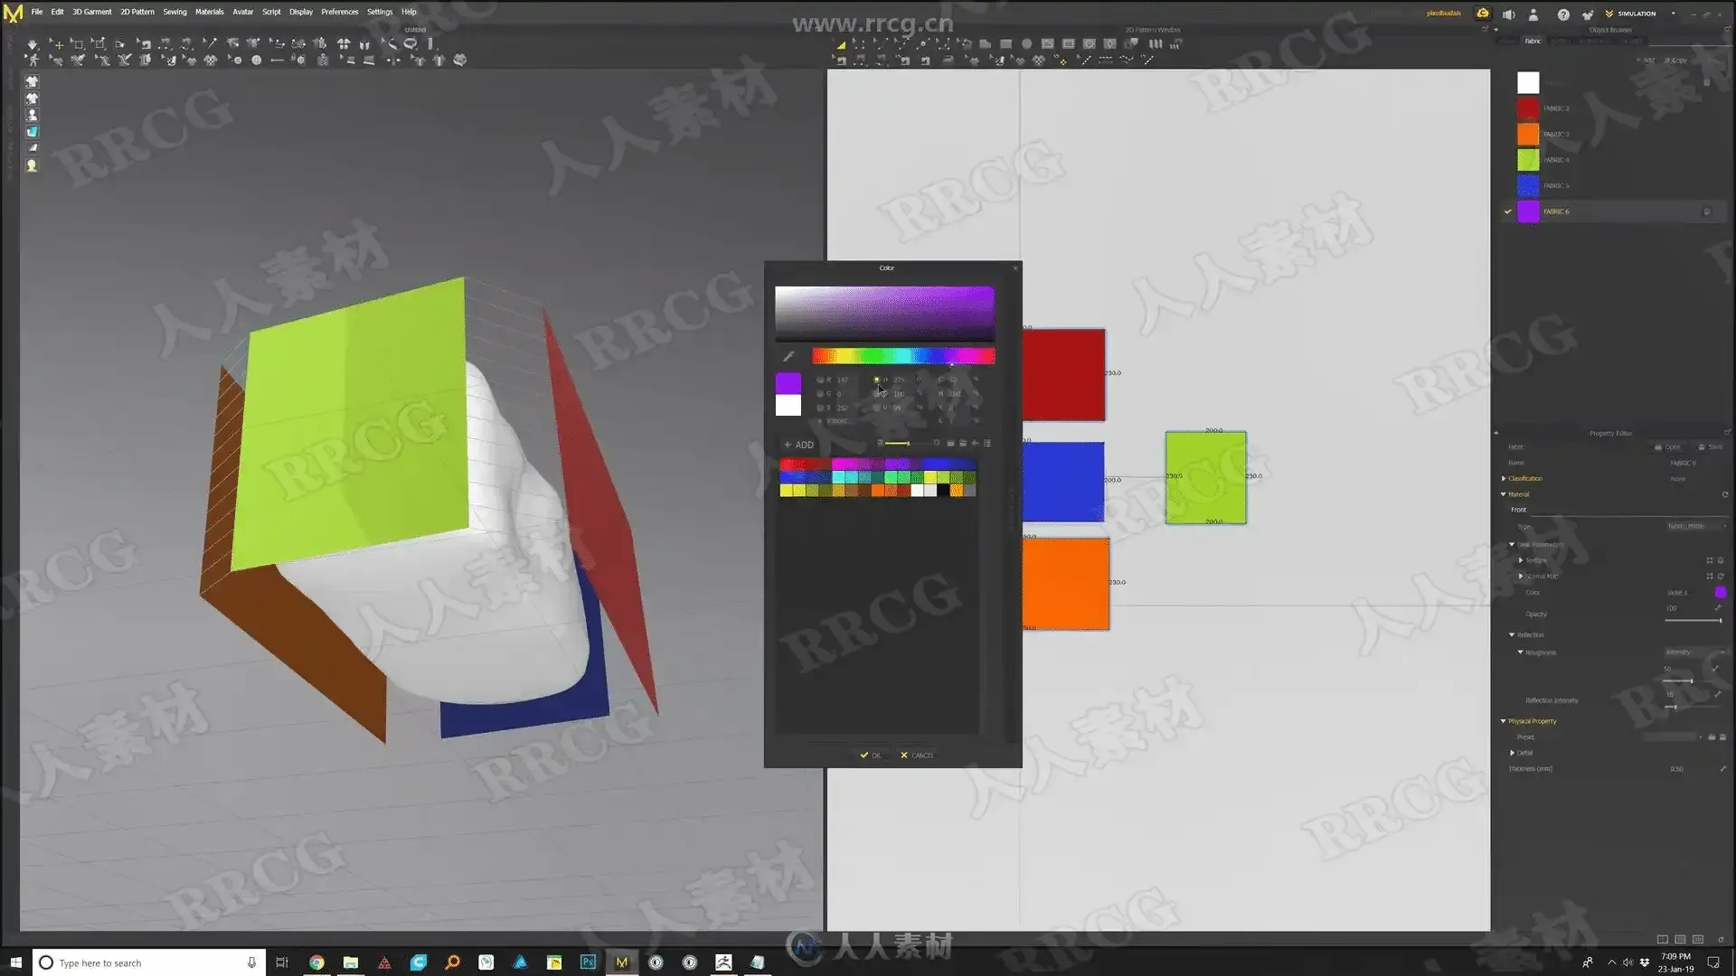This screenshot has width=1736, height=976.
Task: Open the Avatar menu
Action: click(242, 12)
